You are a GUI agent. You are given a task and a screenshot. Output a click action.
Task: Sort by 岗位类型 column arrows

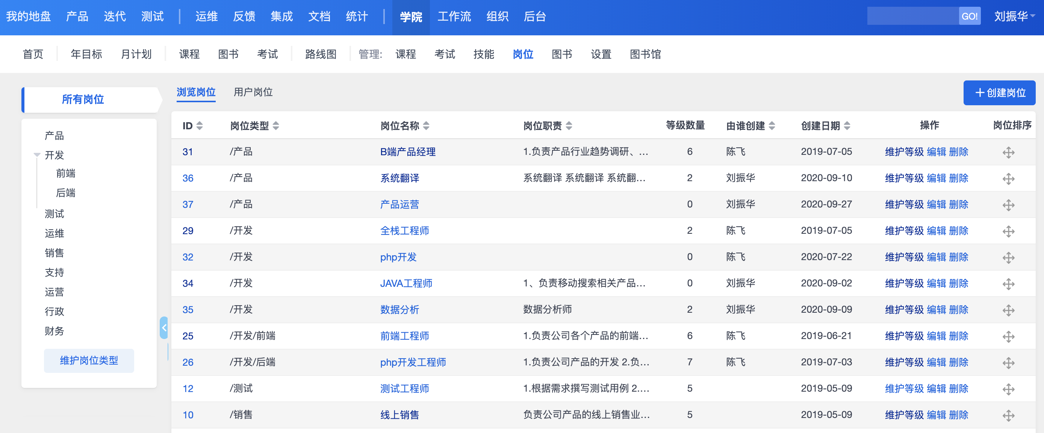tap(276, 126)
